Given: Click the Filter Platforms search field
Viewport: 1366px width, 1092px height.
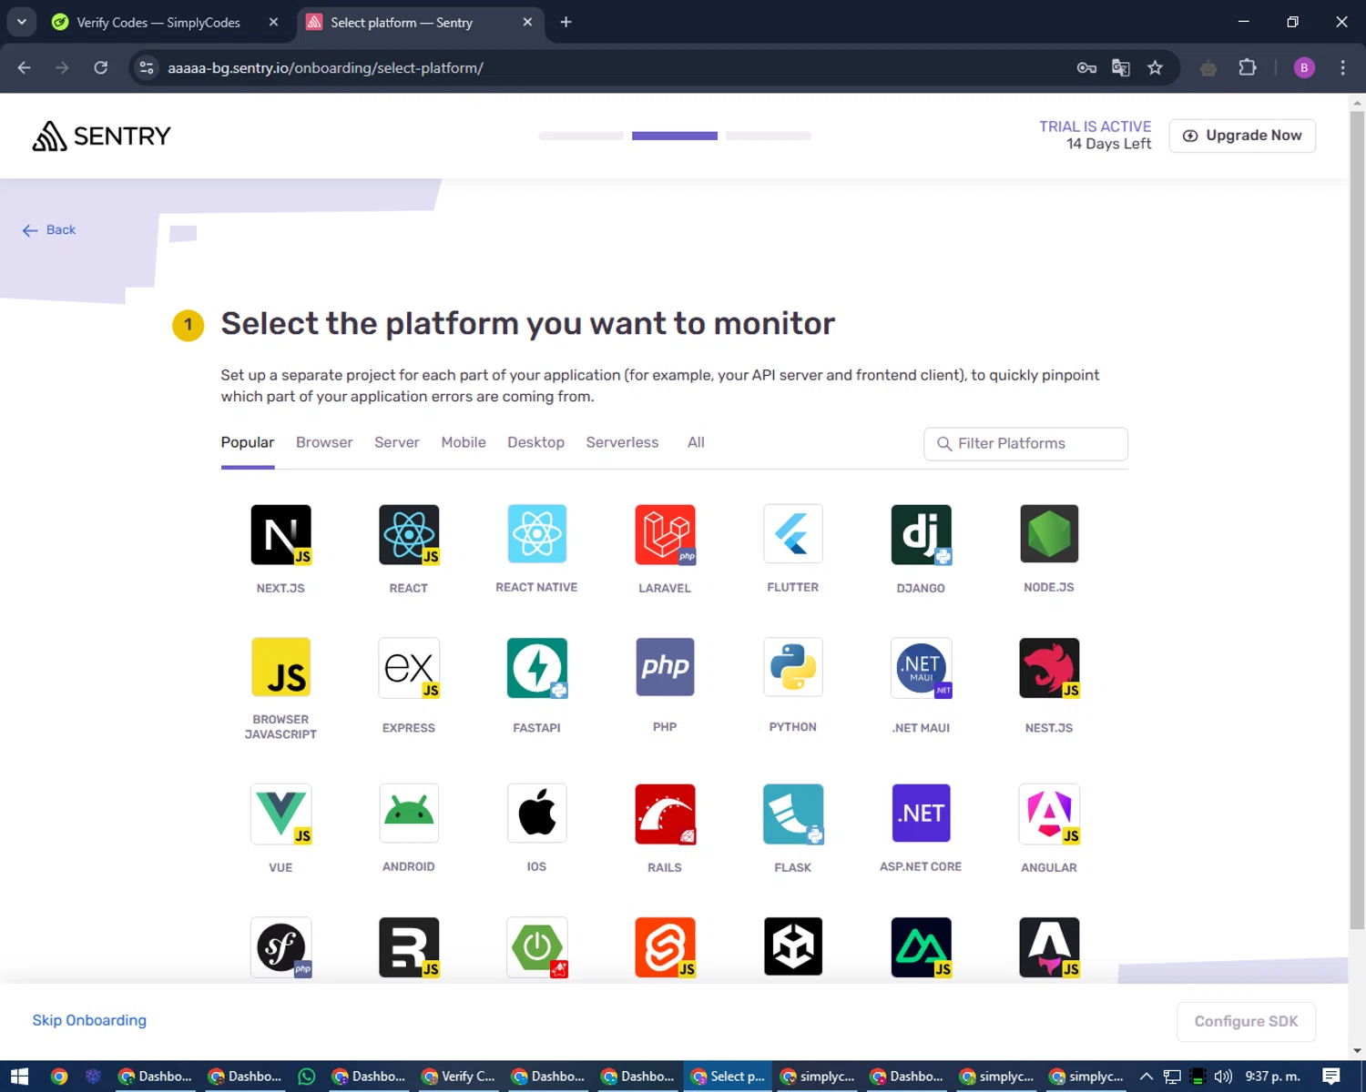Looking at the screenshot, I should point(1025,443).
